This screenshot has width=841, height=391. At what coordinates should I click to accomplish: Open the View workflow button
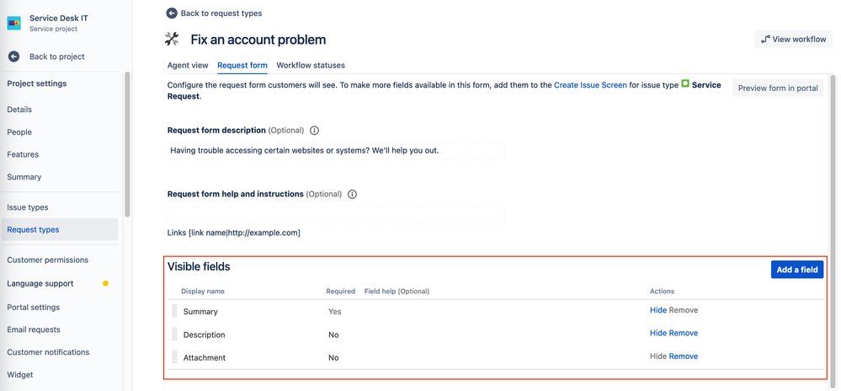793,39
